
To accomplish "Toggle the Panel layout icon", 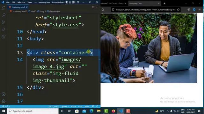I will coord(70,2).
